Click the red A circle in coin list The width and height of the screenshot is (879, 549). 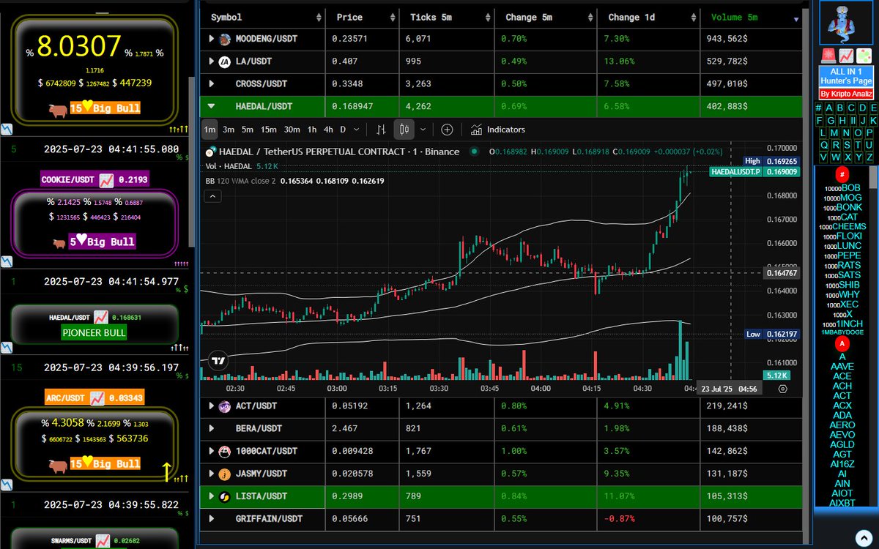pyautogui.click(x=842, y=344)
